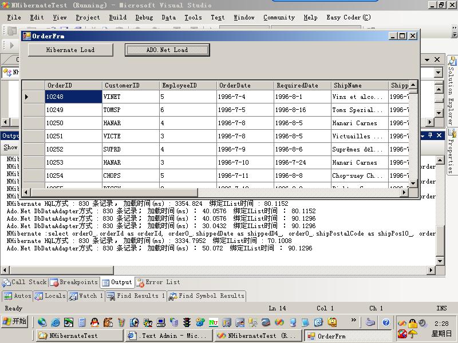Viewport: 458px width, 343px height.
Task: Select the VINET customer cell
Action: pos(131,97)
